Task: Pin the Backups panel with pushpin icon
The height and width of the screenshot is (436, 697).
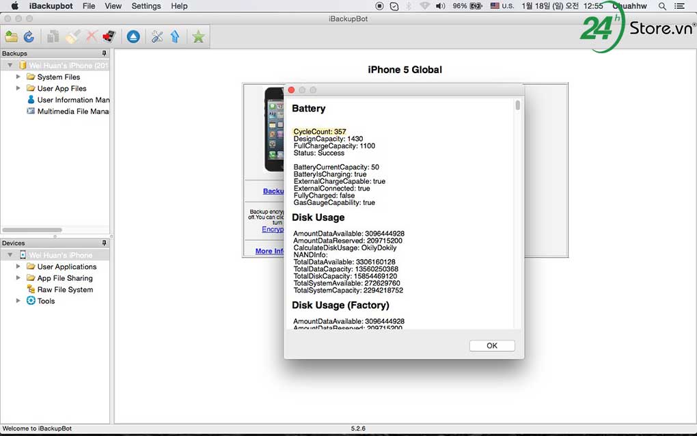Action: click(105, 53)
